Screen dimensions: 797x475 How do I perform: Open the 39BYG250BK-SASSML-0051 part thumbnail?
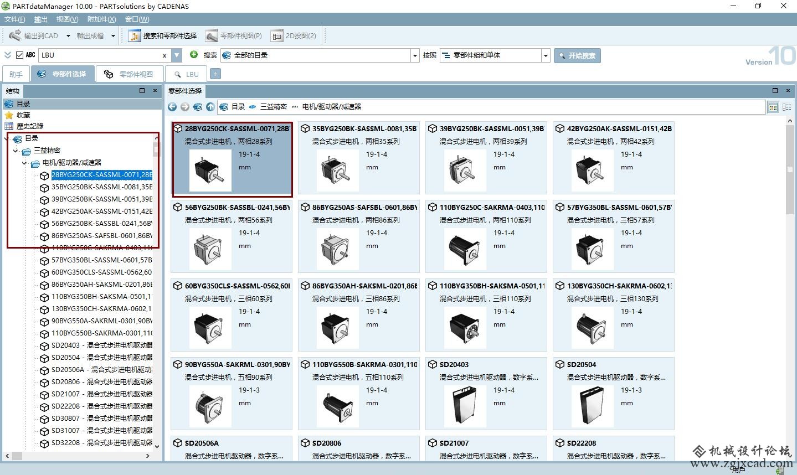(x=465, y=171)
